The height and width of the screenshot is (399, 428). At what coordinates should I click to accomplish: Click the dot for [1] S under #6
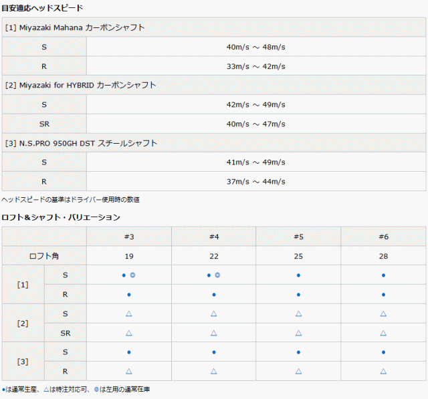pos(383,275)
